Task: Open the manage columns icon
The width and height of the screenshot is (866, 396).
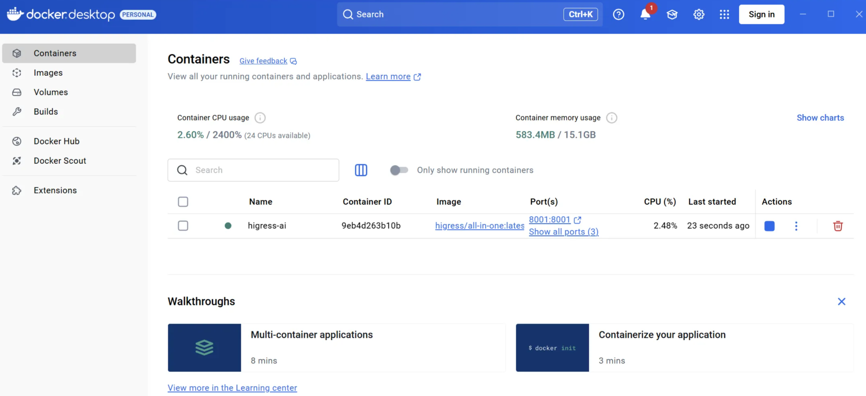Action: (361, 170)
